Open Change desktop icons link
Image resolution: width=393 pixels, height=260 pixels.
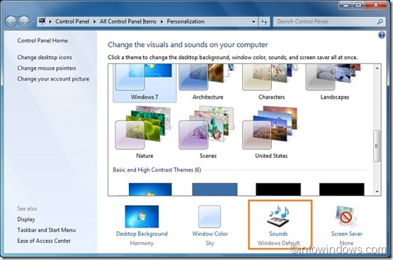(x=44, y=57)
